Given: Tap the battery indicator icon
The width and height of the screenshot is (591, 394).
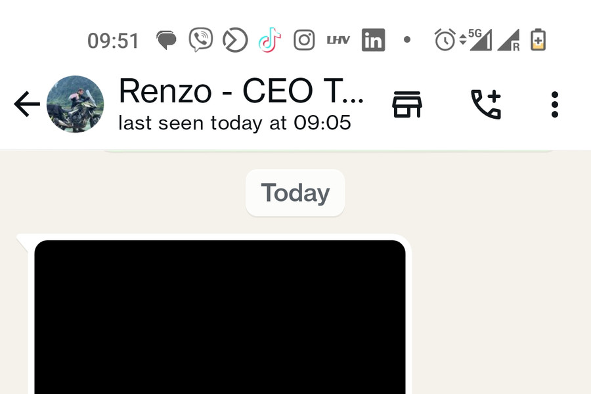Looking at the screenshot, I should tap(538, 40).
